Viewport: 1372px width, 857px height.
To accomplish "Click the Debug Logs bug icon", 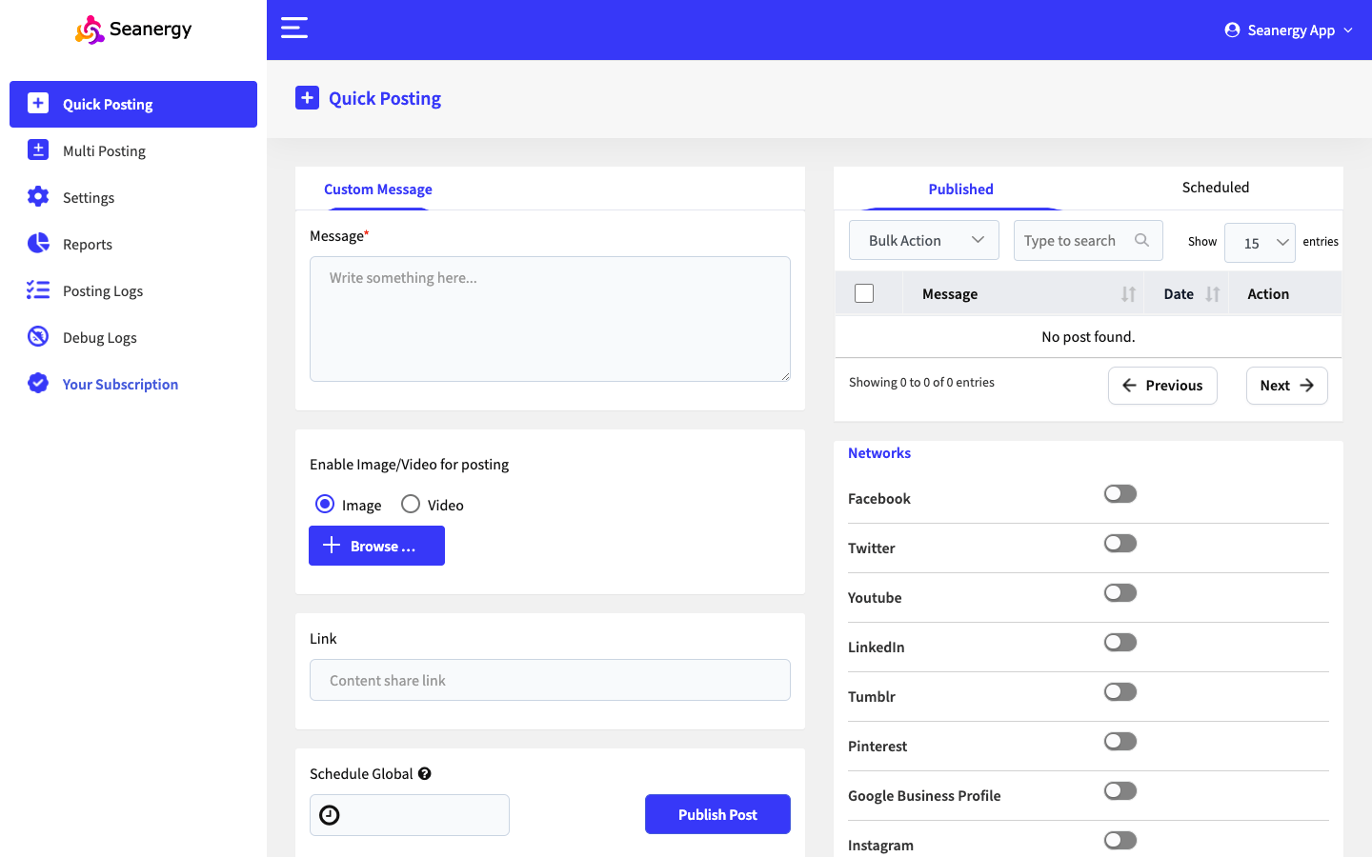I will (x=38, y=336).
